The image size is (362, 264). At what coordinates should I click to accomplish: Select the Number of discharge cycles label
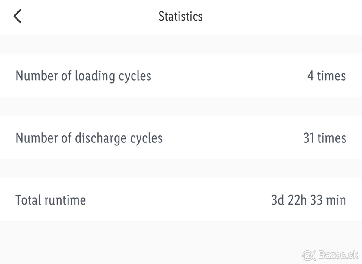[x=89, y=138]
